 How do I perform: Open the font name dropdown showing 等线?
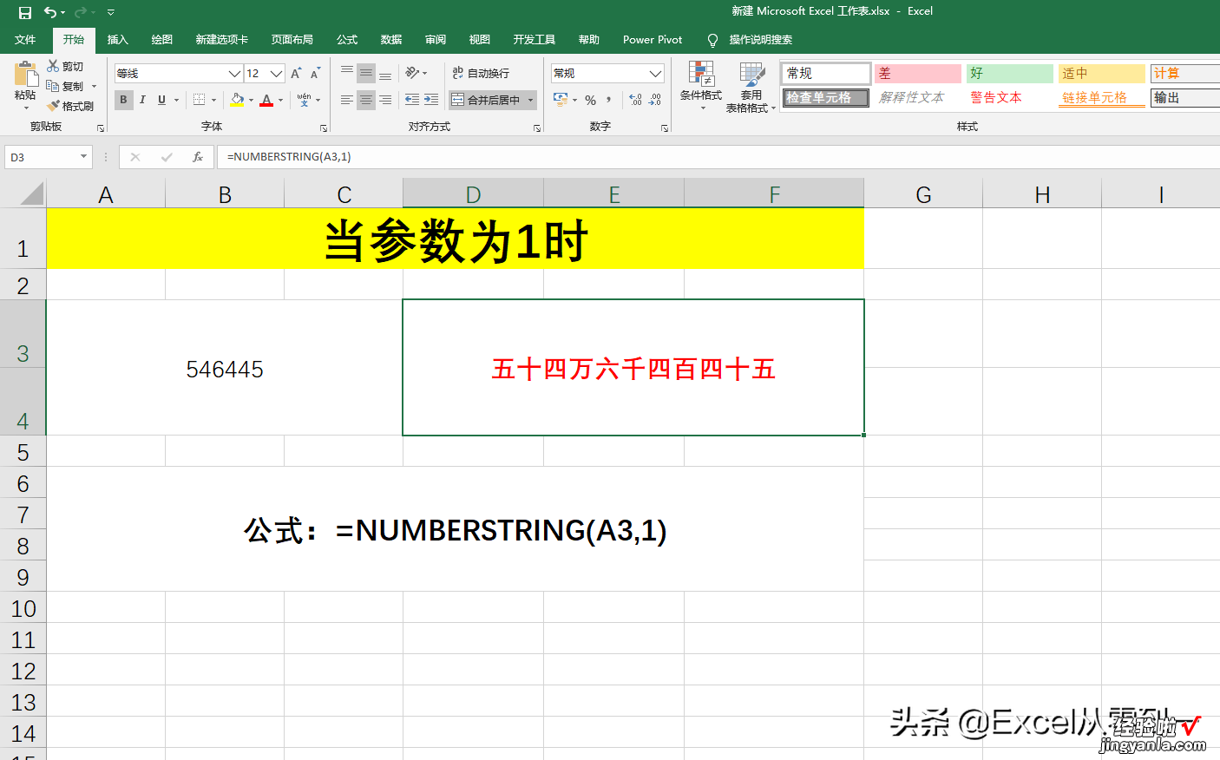point(234,74)
